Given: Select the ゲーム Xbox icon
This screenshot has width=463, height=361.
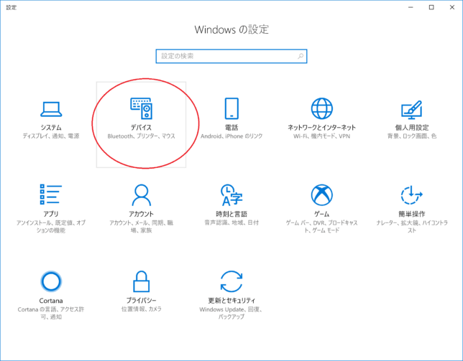Looking at the screenshot, I should click(322, 194).
